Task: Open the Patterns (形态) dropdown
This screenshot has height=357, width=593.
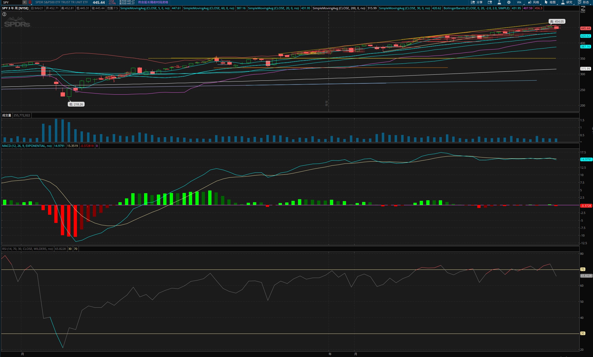Action: tap(583, 2)
